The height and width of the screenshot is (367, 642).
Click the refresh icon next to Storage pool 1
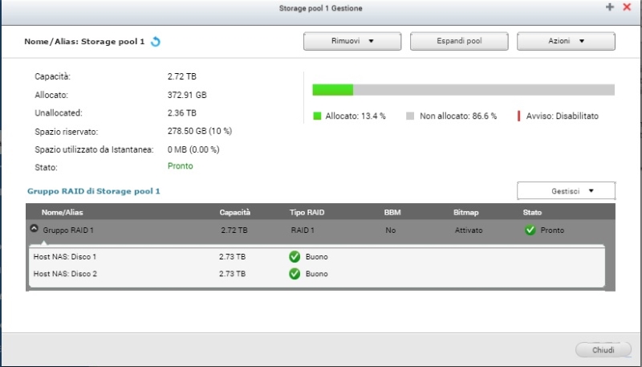click(x=156, y=42)
